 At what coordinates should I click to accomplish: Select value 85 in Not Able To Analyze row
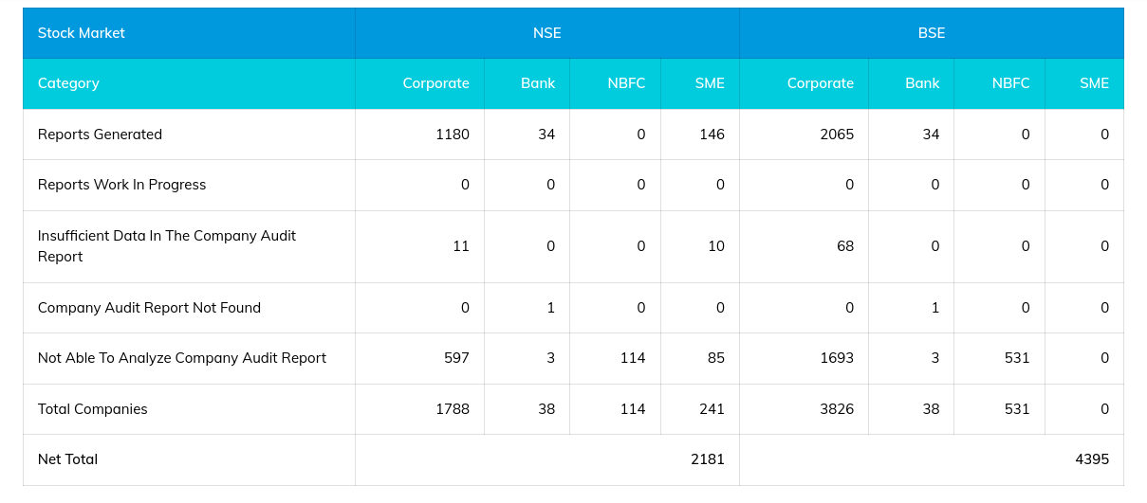click(716, 358)
